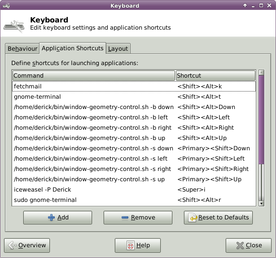Click the Help lifebuoy icon
This screenshot has height=258, width=276.
(130, 245)
